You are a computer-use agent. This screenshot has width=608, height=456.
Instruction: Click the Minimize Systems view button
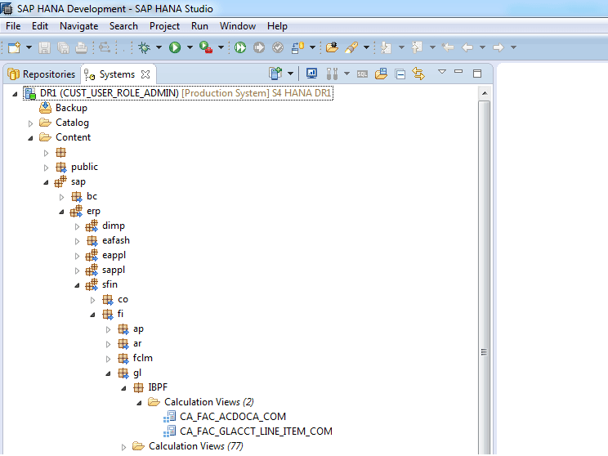[x=458, y=72]
